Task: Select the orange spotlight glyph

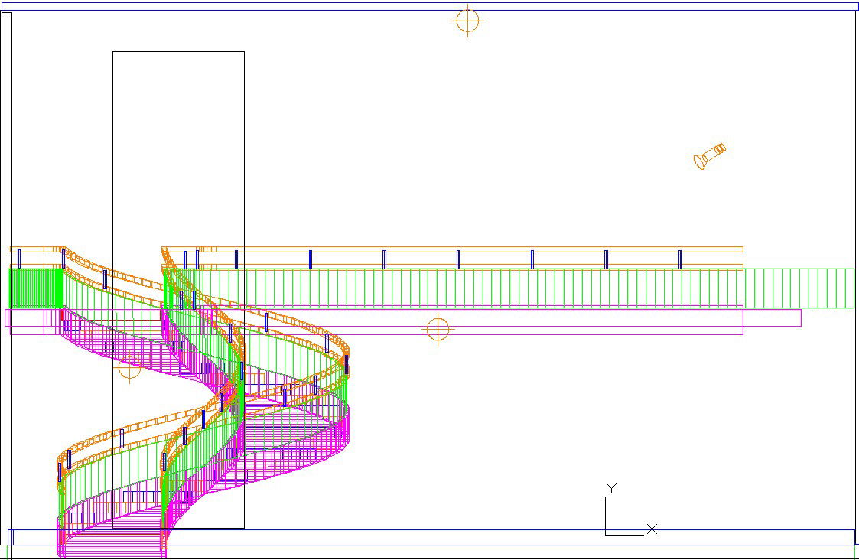Action: pos(709,155)
